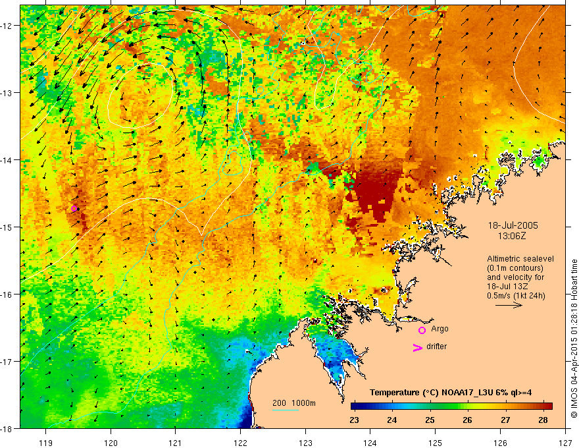Screen dimensions: 579x448
Task: Click the color bar label 26
Action: [468, 420]
